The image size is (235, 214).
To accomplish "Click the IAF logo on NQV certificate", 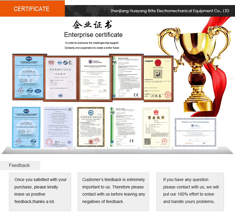I will [x=37, y=91].
